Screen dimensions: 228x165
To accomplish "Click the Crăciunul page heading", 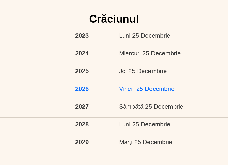I will pos(114,19).
